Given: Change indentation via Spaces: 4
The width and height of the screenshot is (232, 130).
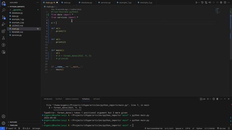Looking at the screenshot, I should (179, 129).
